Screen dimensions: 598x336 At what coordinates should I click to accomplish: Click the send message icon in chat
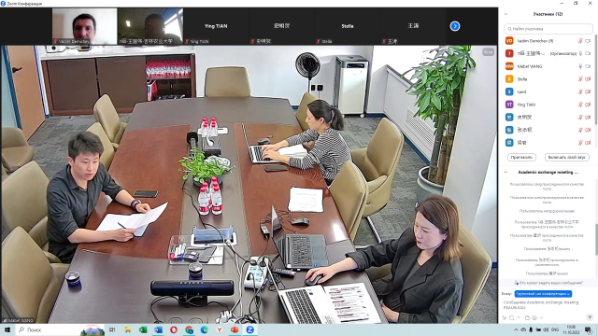[590, 317]
